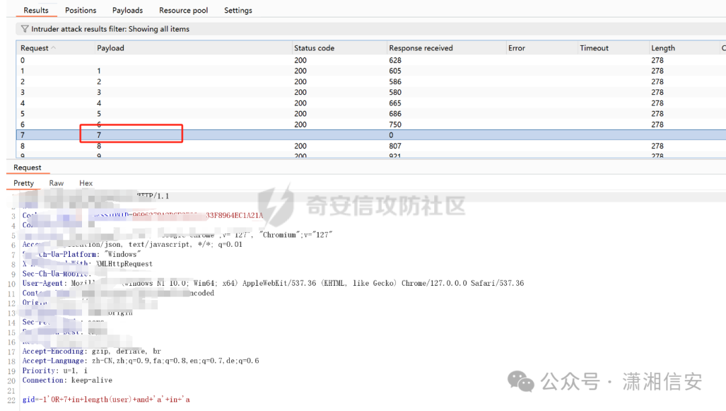Click the Priority header line

click(x=54, y=371)
